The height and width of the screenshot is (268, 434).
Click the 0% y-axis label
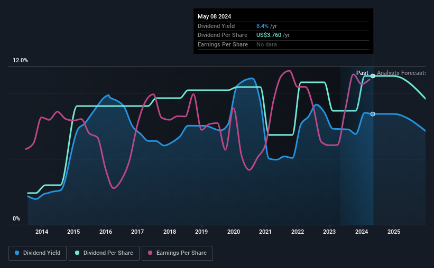16,218
